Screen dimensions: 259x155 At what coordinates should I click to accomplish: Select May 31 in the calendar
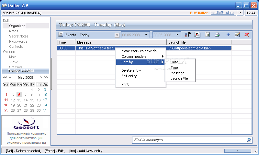(x=45, y=110)
